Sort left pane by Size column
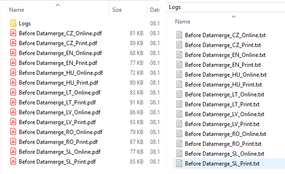 pos(117,10)
